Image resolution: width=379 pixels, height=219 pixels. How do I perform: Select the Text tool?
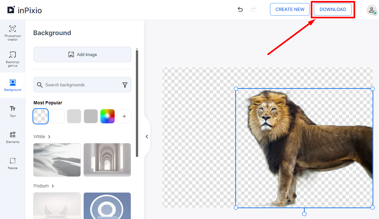(x=13, y=111)
